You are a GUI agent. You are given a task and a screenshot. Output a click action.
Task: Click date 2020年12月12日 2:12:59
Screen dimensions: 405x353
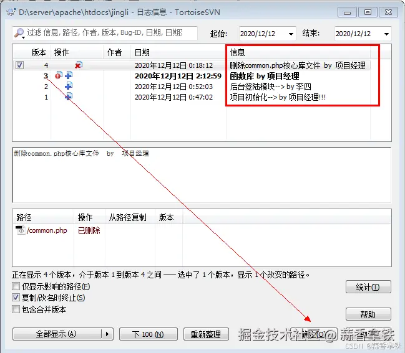(178, 76)
